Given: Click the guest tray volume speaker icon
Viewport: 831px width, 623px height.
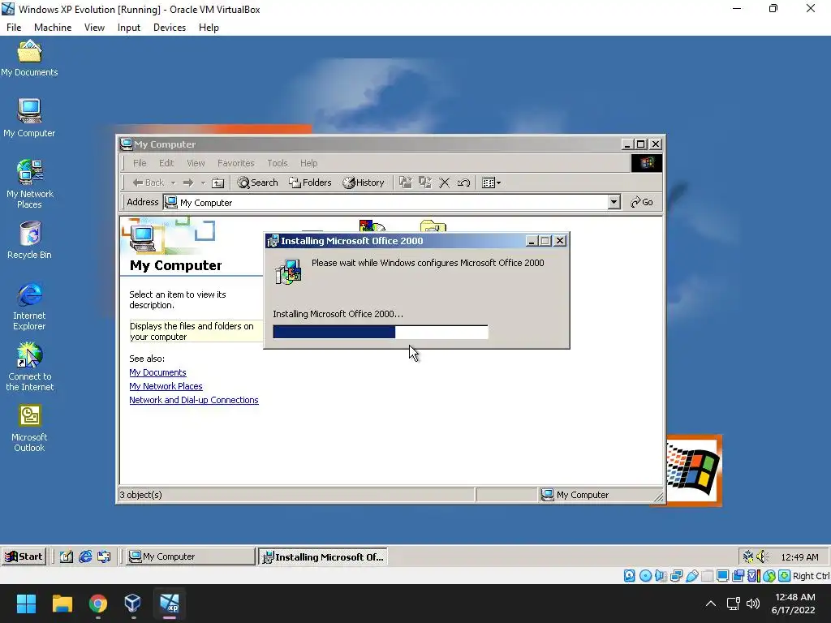Looking at the screenshot, I should coord(762,556).
